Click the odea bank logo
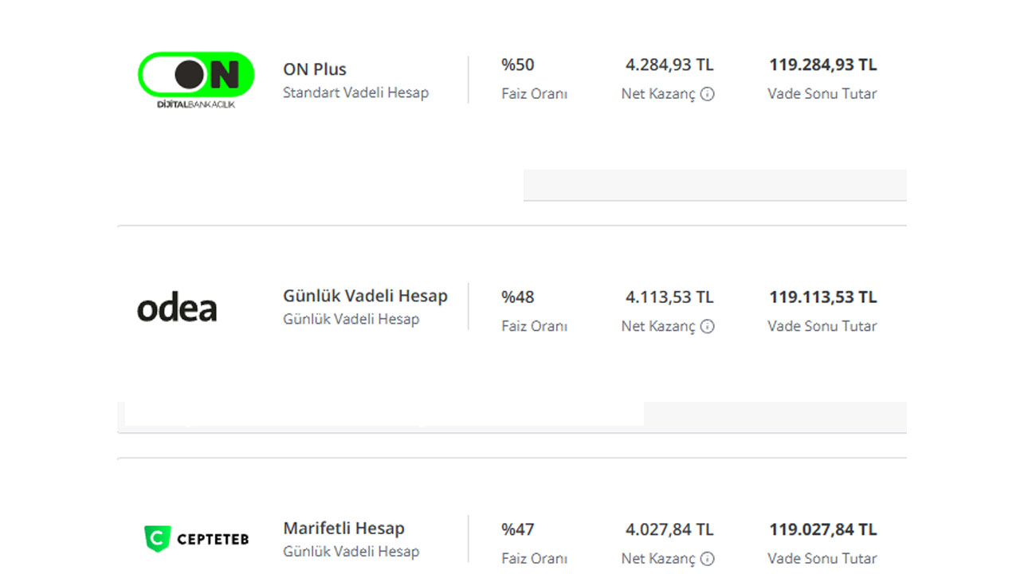The height and width of the screenshot is (574, 1020). (177, 309)
